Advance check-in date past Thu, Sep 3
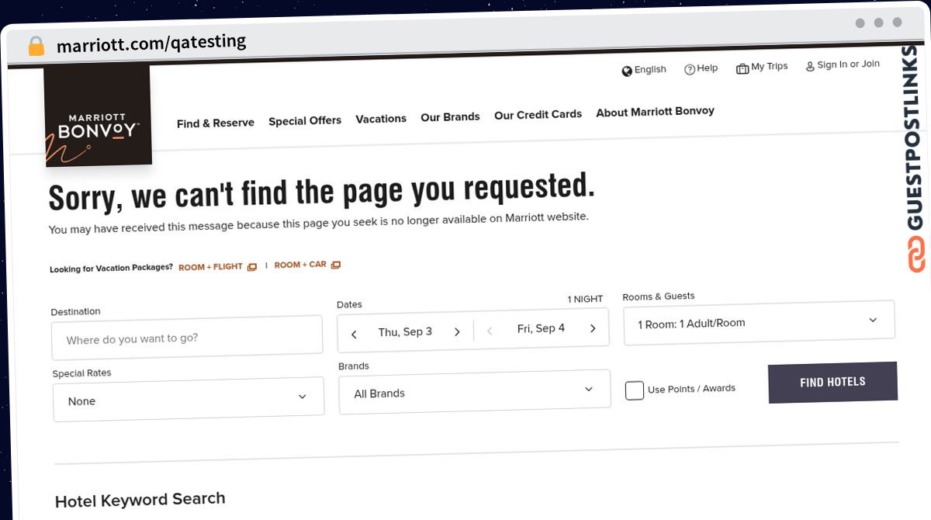 click(x=457, y=332)
